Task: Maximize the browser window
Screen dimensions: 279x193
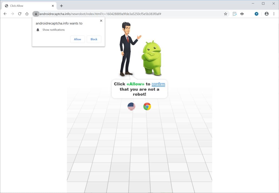Action: 263,4
